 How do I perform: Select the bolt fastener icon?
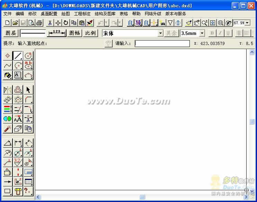tap(18, 191)
